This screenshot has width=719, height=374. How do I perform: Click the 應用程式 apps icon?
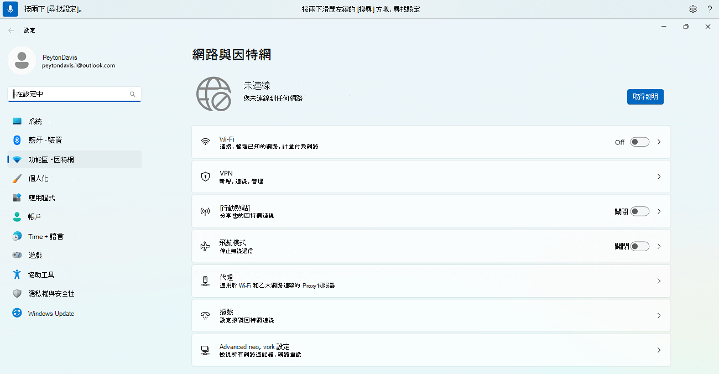pos(17,198)
